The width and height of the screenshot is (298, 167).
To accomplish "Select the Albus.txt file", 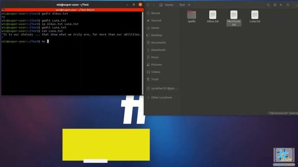I will 213,17.
